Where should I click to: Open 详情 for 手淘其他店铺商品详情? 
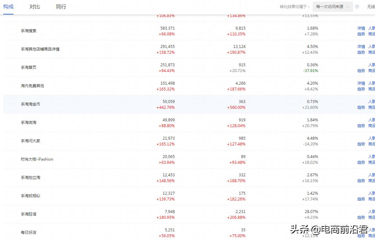pos(361,46)
